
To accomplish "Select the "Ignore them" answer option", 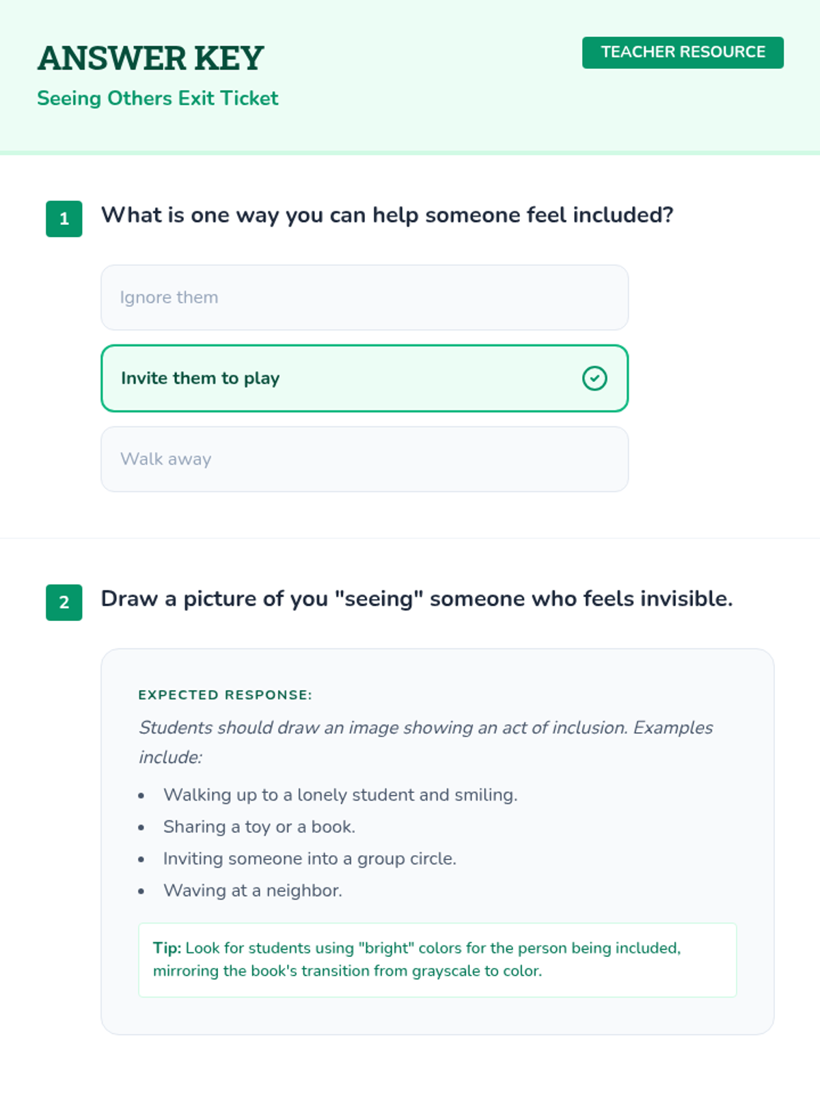I will [x=364, y=298].
